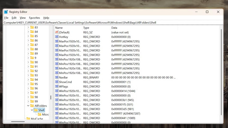
Task: Click the values pane vertical scrollbar
Action: 221,72
